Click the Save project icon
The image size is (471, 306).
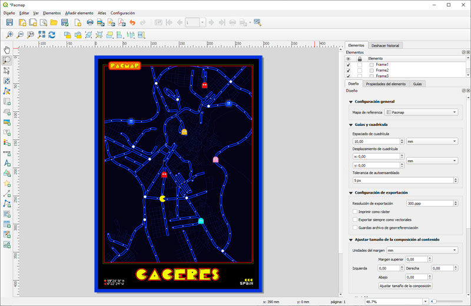(x=9, y=22)
